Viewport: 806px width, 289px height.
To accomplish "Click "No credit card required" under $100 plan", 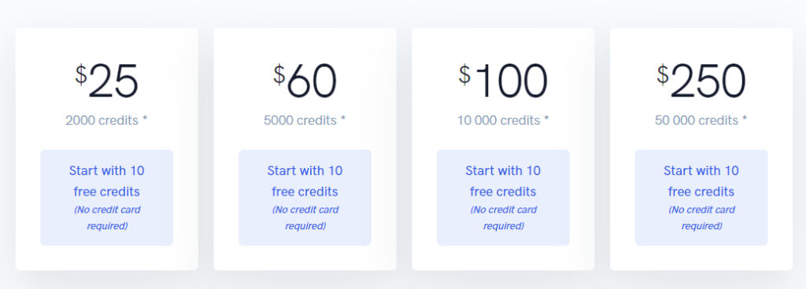I will click(503, 218).
